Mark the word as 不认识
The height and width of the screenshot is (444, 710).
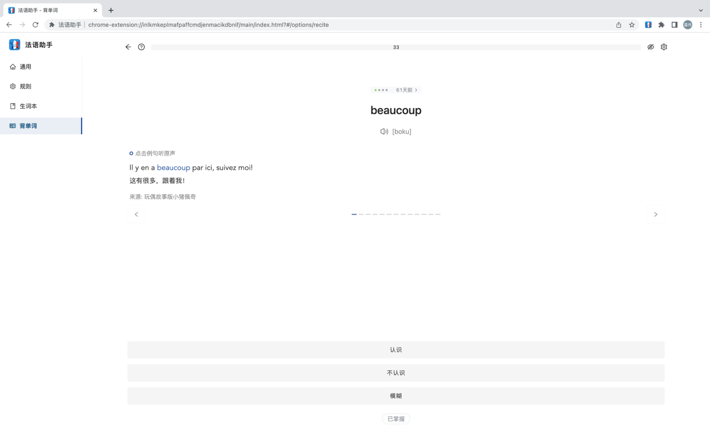pyautogui.click(x=395, y=373)
